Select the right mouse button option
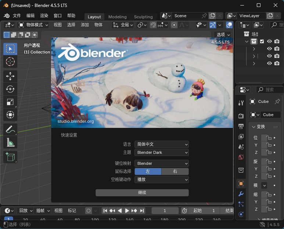Screen dimensions: 284x229 tap(175, 171)
